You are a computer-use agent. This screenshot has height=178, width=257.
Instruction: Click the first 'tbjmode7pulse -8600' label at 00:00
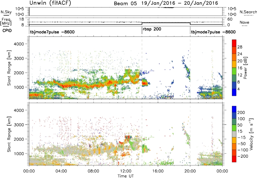click(x=52, y=32)
